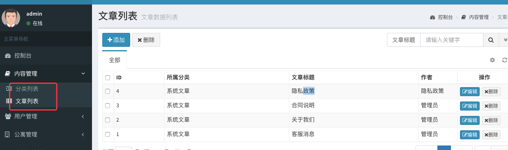
Task: Collapse the 内容管理 sidebar menu
Action: click(46, 74)
